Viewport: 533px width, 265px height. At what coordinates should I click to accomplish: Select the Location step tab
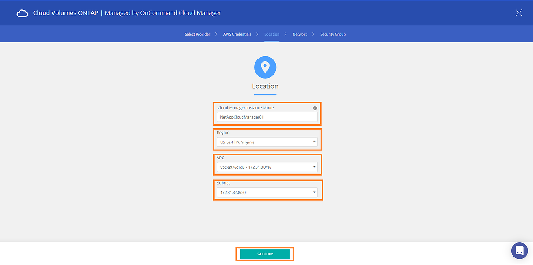272,34
